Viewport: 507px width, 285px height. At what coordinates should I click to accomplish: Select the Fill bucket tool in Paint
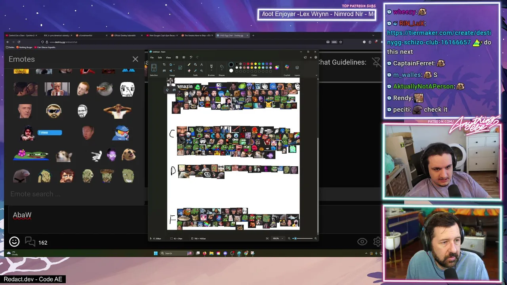(195, 64)
